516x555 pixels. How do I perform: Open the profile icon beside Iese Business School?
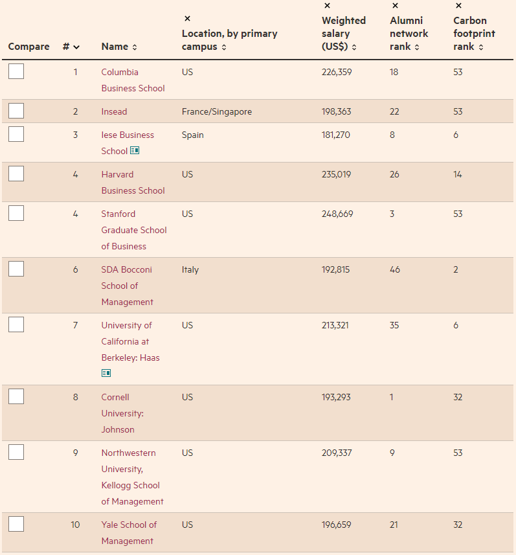coord(135,150)
